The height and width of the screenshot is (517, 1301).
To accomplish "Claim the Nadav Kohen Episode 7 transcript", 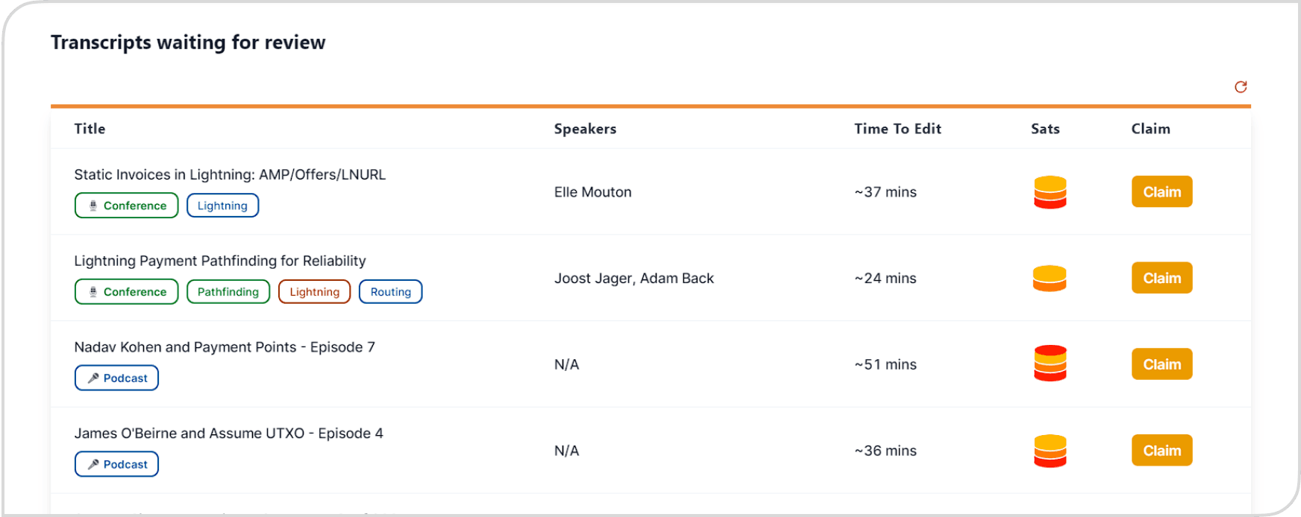I will click(1162, 364).
